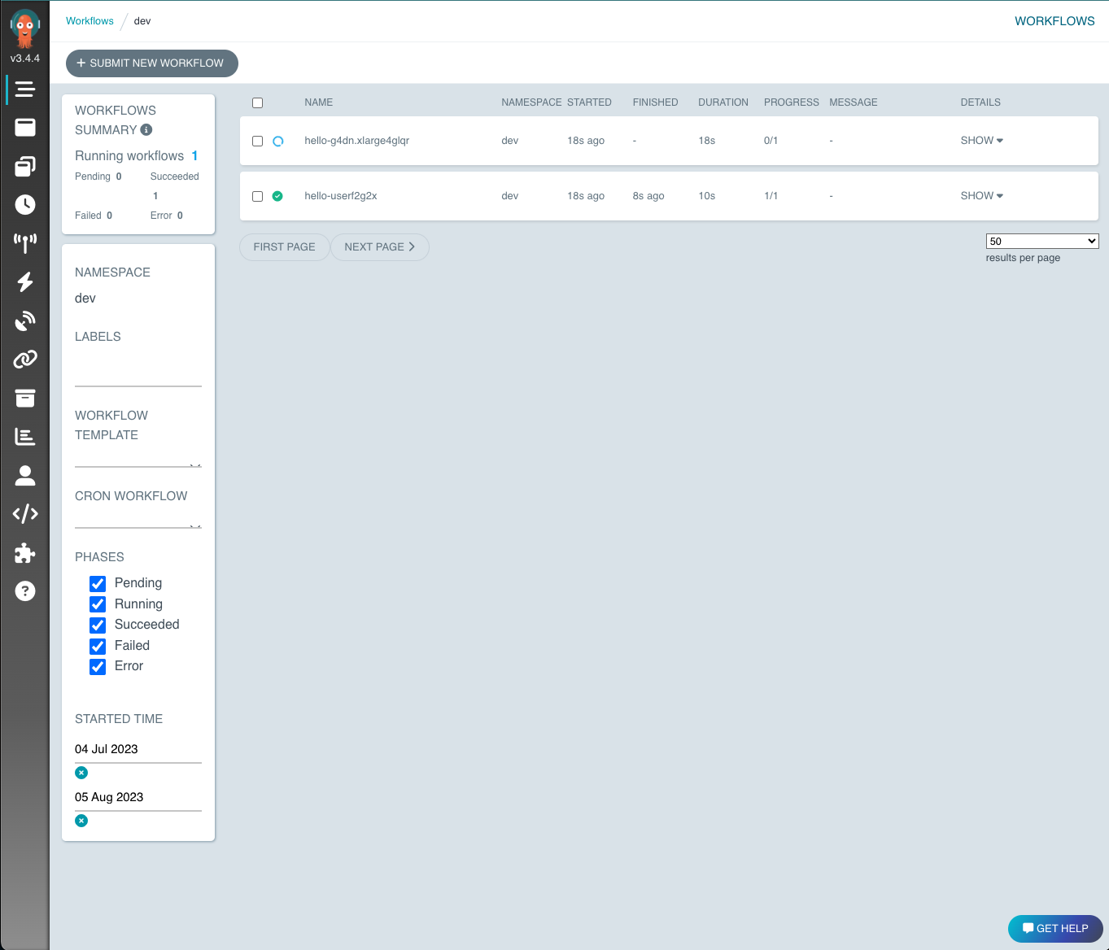Click the SUBMIT NEW WORKFLOW button
1109x950 pixels.
[x=151, y=63]
